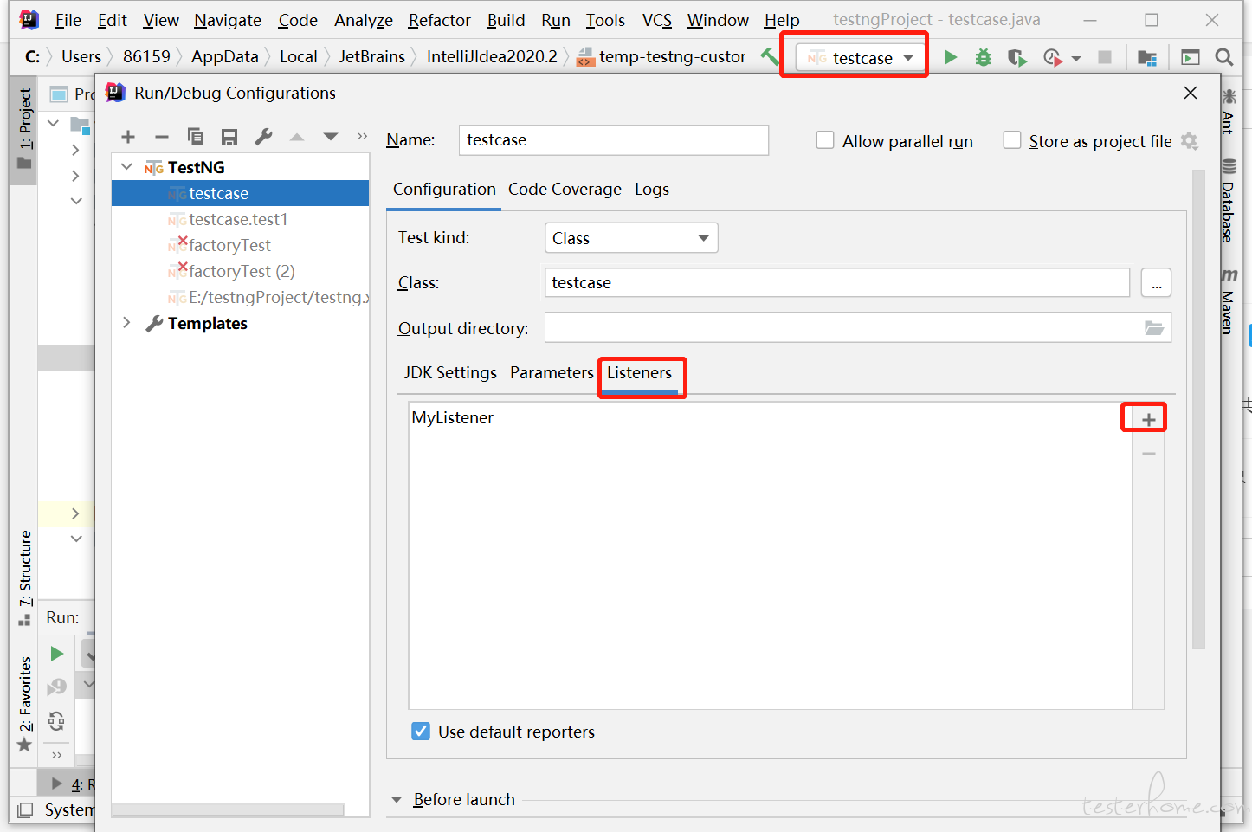Move configuration up with arrow icon
The width and height of the screenshot is (1252, 832).
(x=297, y=137)
